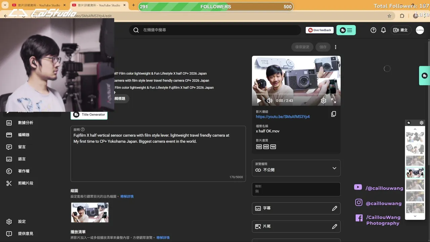Click the SD quality badge
The image size is (430, 242).
coord(259,147)
